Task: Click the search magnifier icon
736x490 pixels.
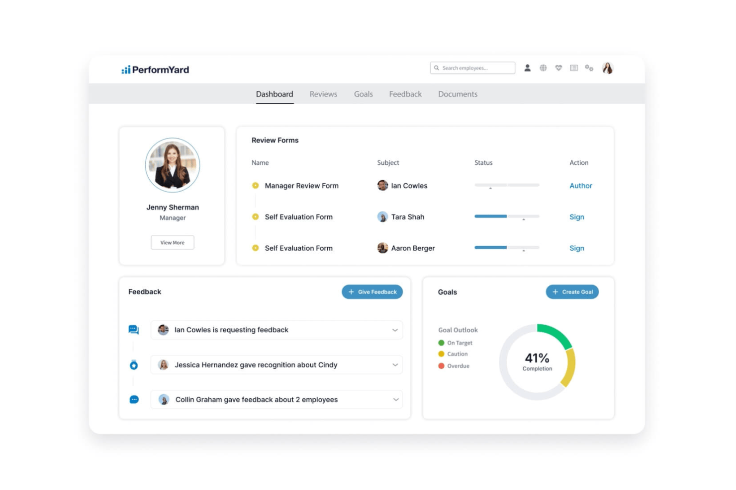Action: [x=437, y=68]
